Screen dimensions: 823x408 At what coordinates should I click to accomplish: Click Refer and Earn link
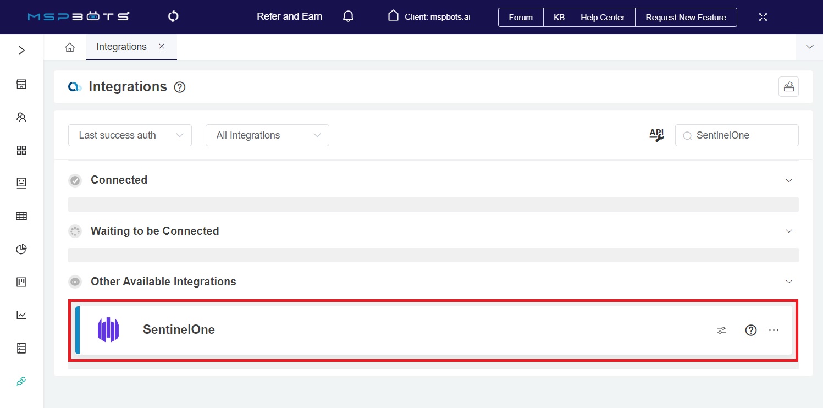click(290, 16)
